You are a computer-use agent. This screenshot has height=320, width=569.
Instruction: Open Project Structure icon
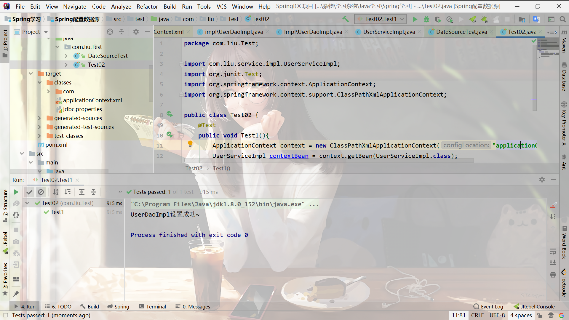pos(522,19)
